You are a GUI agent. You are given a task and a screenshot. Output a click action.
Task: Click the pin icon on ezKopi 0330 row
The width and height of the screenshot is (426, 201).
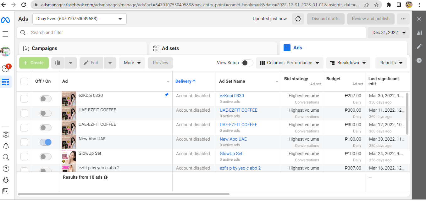167,95
